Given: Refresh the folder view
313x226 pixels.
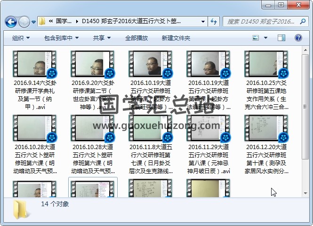Looking at the screenshot, I should click(214, 21).
